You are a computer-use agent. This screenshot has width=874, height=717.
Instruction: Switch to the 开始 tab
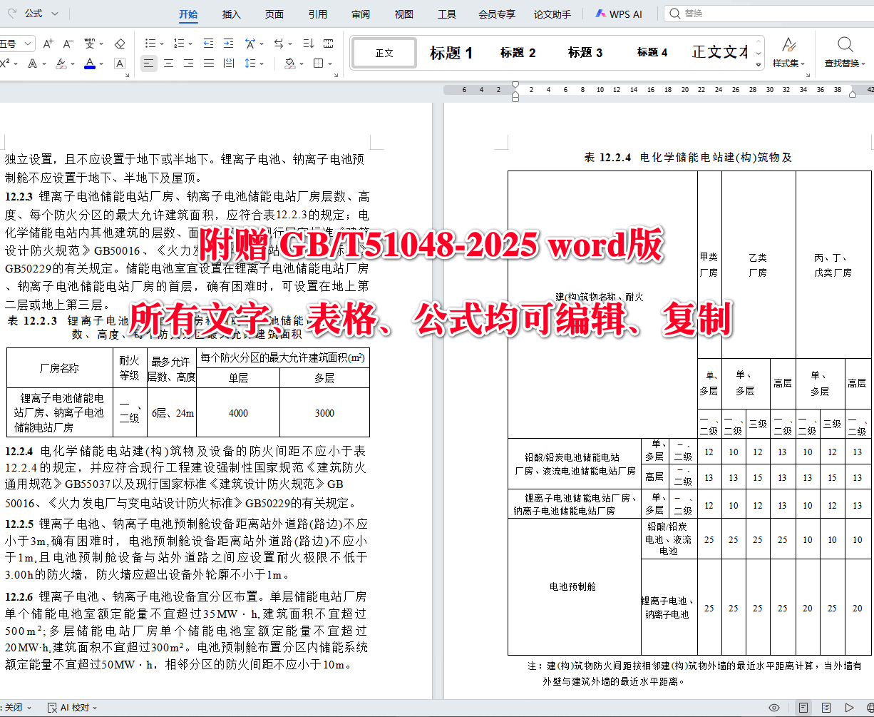pyautogui.click(x=188, y=14)
